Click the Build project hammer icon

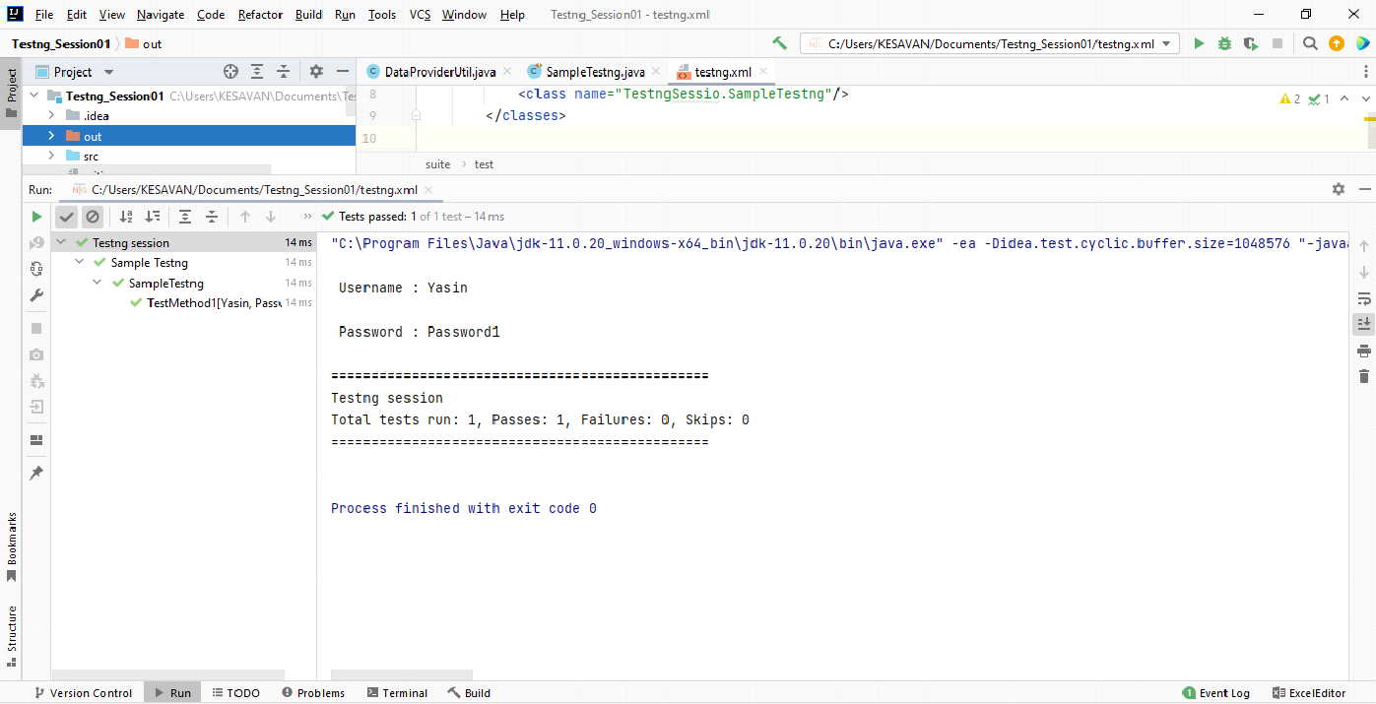click(x=780, y=43)
